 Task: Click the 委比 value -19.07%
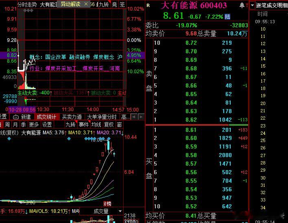pos(186,25)
